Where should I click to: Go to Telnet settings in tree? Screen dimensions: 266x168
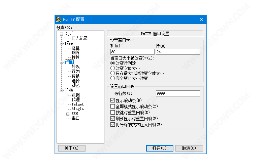[77, 104]
